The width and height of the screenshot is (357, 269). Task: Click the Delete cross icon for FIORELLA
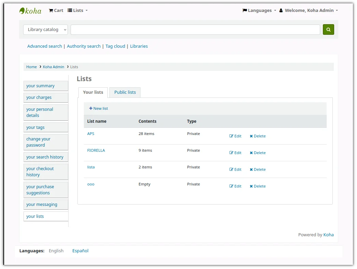[x=251, y=153]
